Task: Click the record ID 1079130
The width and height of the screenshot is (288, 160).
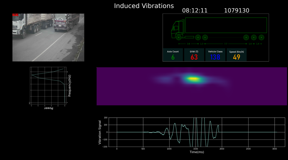Action: pyautogui.click(x=237, y=11)
